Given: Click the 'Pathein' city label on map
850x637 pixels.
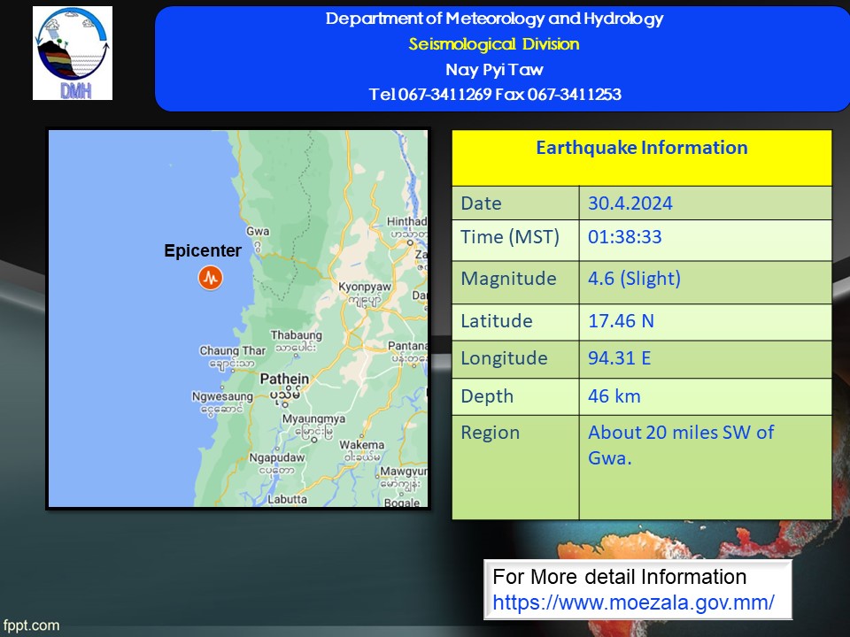Looking at the screenshot, I should (x=284, y=379).
